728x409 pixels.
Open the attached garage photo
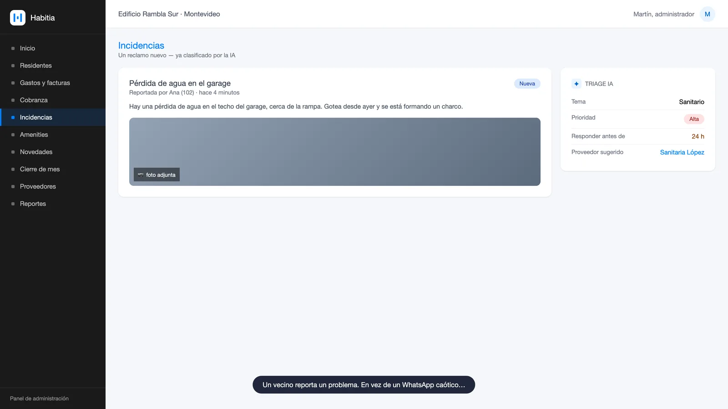pyautogui.click(x=335, y=152)
